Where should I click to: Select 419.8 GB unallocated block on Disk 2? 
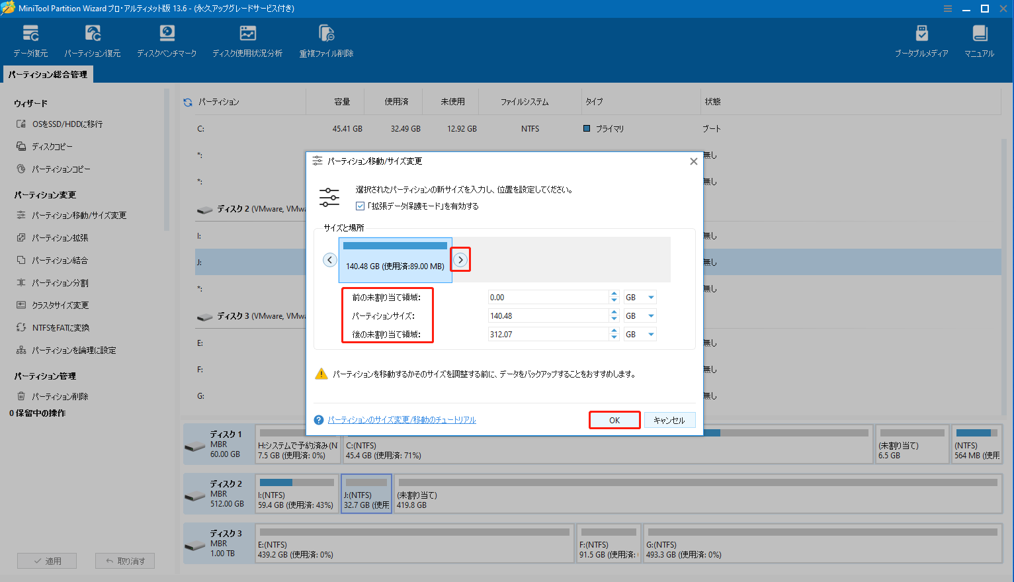[x=698, y=494]
